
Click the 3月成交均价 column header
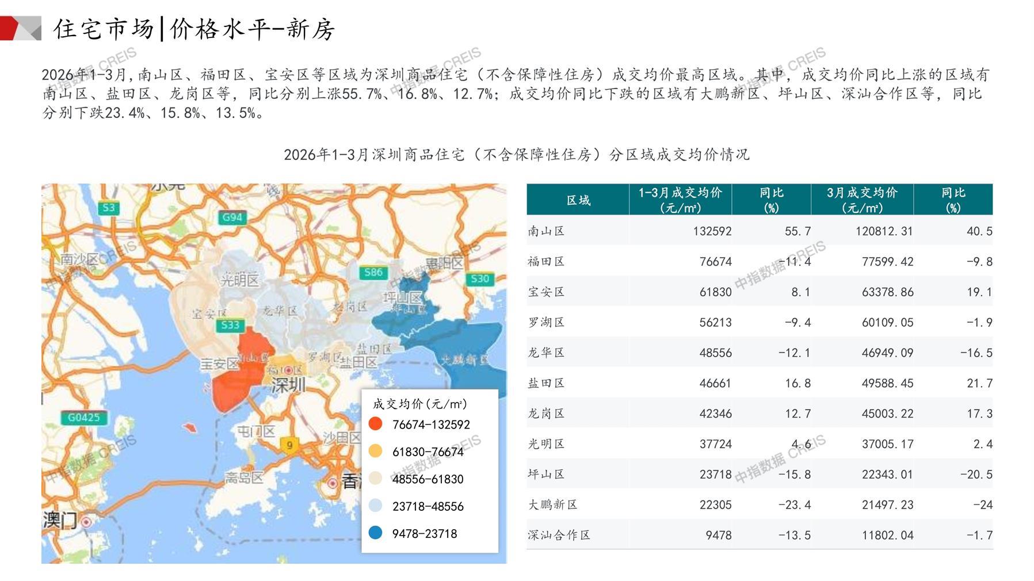coord(861,200)
